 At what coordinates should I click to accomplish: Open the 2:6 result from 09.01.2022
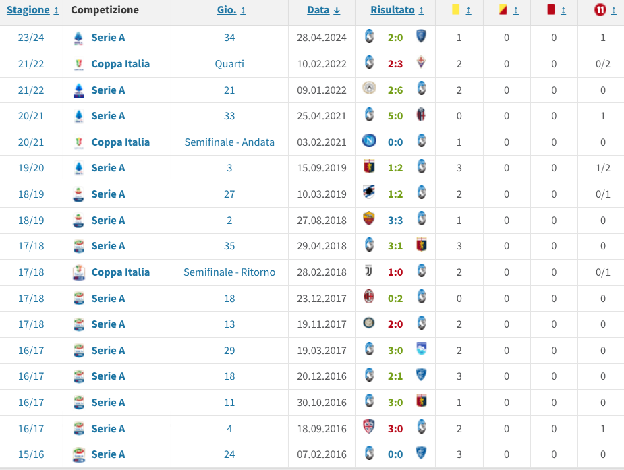[395, 90]
